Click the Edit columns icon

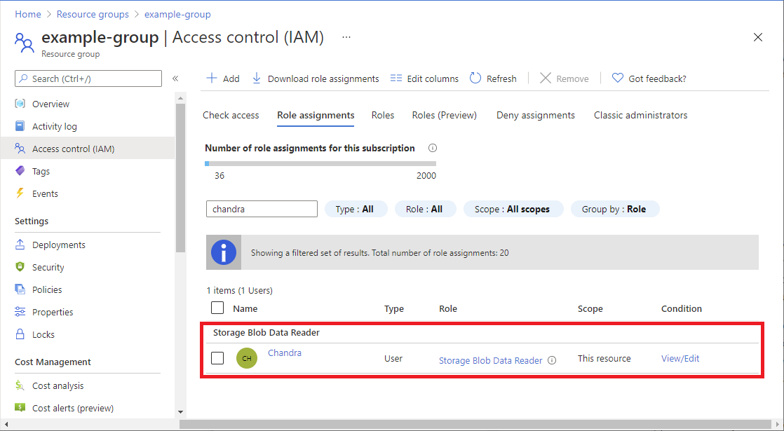[396, 78]
